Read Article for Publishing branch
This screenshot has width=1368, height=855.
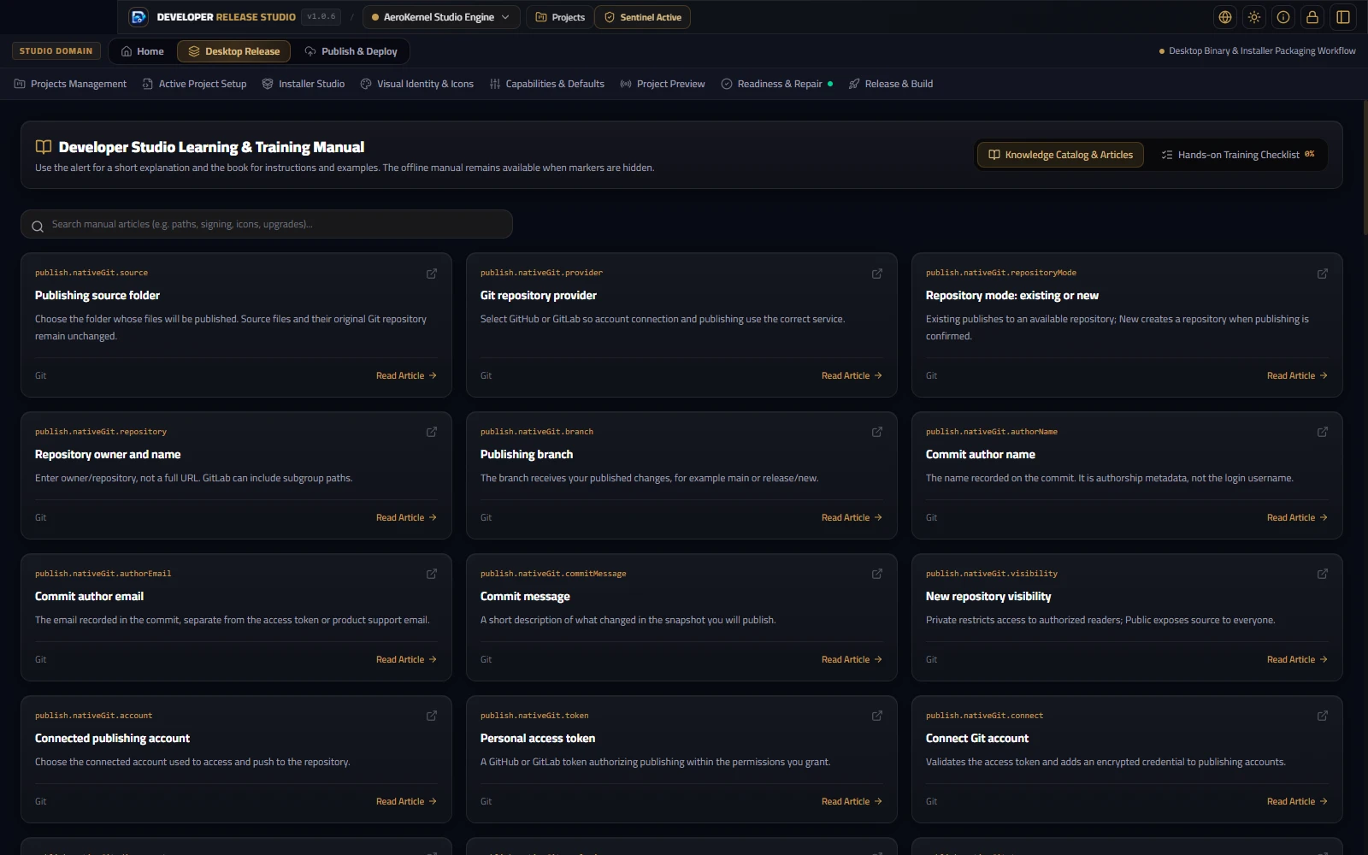pos(852,517)
